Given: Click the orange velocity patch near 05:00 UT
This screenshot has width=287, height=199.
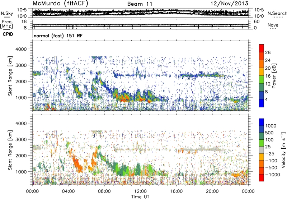Looking at the screenshot, I should click(77, 164).
